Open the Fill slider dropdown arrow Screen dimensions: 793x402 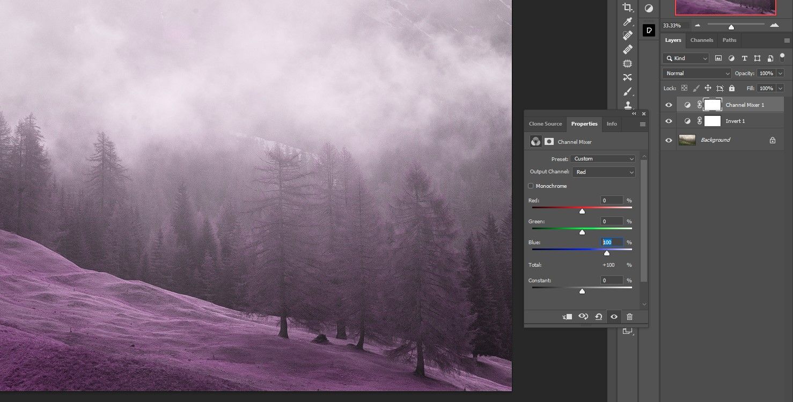click(x=780, y=88)
